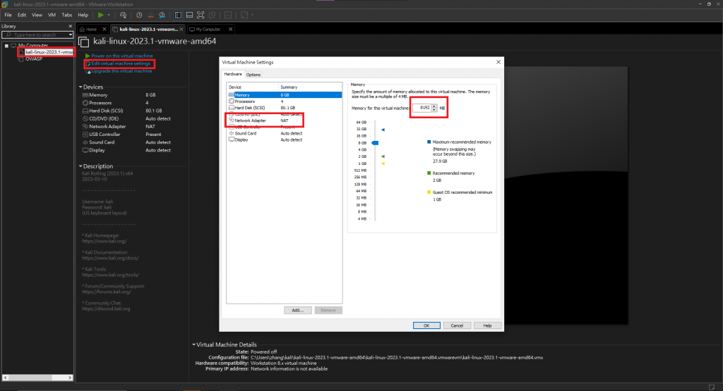Viewport: 723px width, 391px height.
Task: Click Library scrollbar right arrow
Action: pyautogui.click(x=70, y=377)
